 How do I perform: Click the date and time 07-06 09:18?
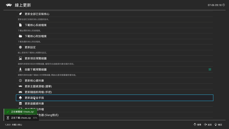pos(214,5)
